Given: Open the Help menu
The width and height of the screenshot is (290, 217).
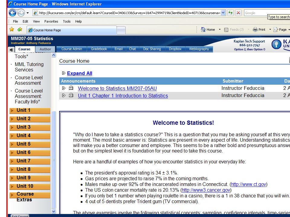Looking at the screenshot, I should tap(79, 21).
